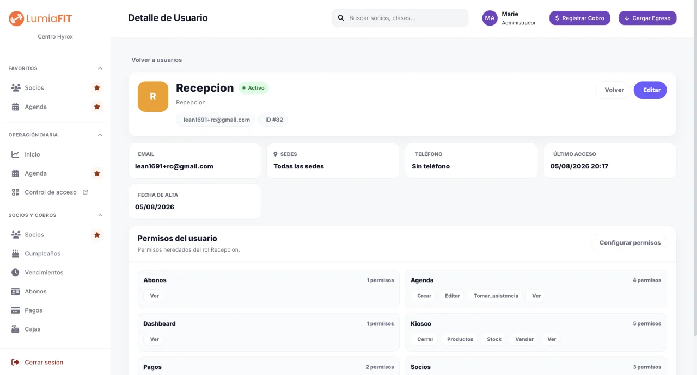Collapse the Favoritos section
This screenshot has height=375, width=697.
(x=100, y=68)
